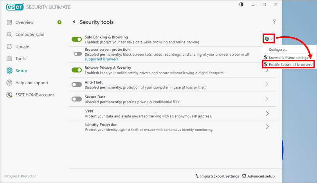This screenshot has width=317, height=183.
Task: Choose Browser's frame settings menu entry
Action: [288, 58]
